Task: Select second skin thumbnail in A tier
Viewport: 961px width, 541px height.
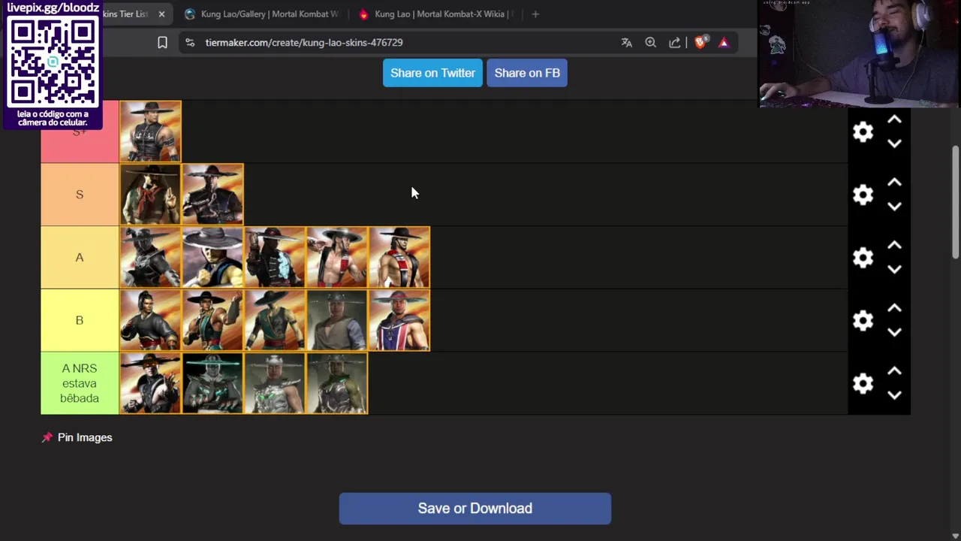Action: pos(212,258)
